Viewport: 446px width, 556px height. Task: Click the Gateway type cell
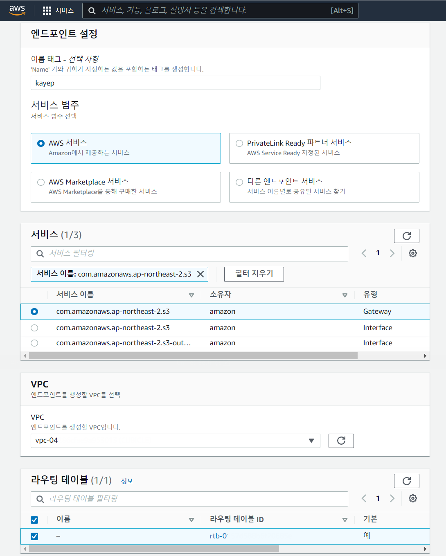click(377, 311)
